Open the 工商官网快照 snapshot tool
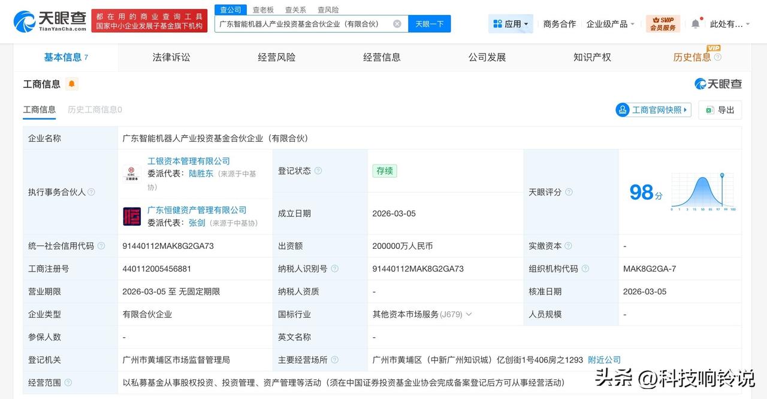 653,109
